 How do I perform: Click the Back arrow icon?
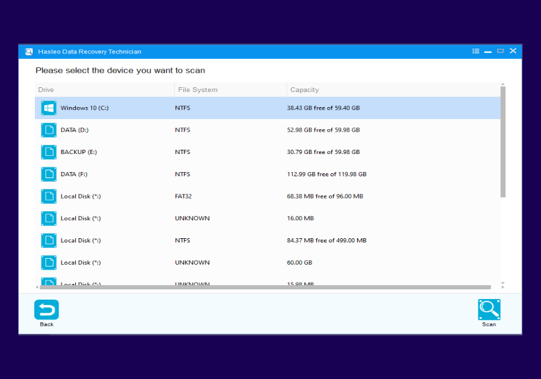point(46,309)
